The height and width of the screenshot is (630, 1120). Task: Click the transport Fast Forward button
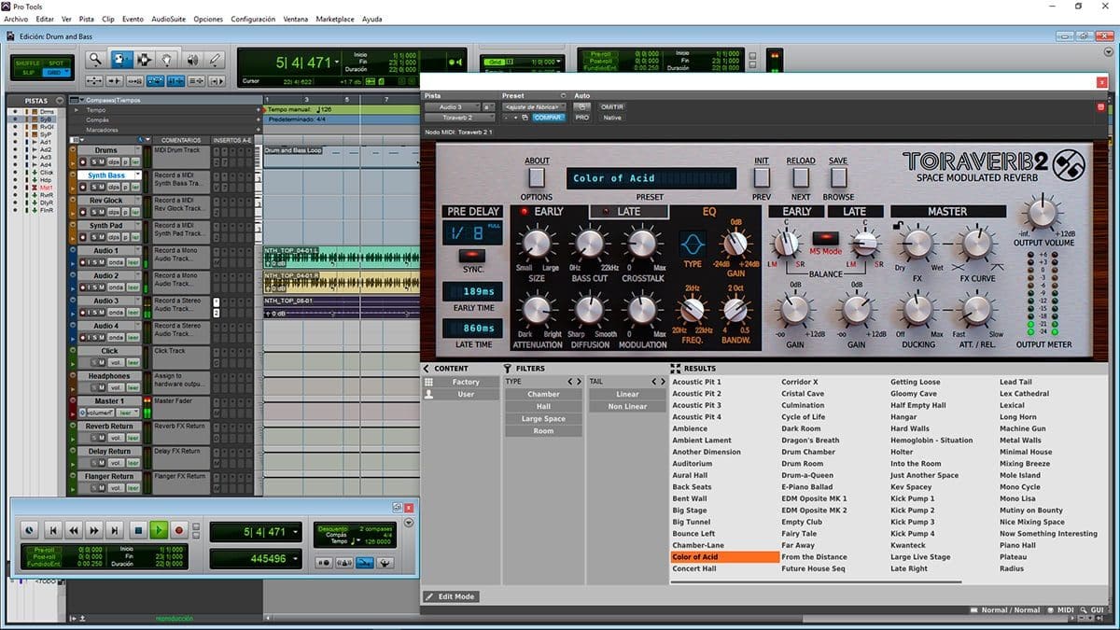click(x=94, y=530)
